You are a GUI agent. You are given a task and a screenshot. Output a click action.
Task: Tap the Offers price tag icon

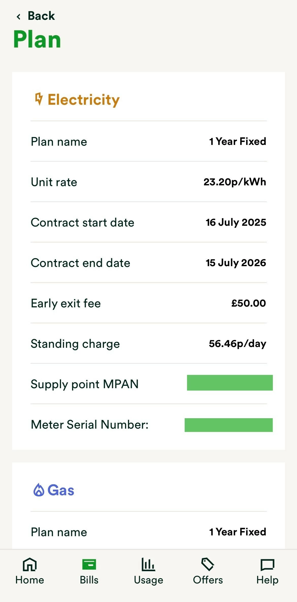click(208, 565)
